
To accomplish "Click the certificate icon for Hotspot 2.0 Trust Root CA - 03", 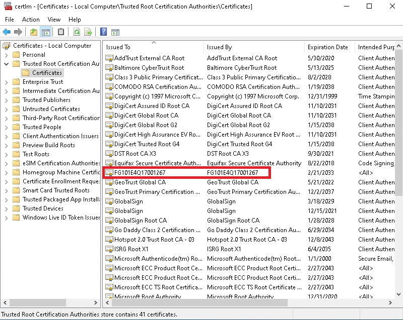I will [109, 240].
